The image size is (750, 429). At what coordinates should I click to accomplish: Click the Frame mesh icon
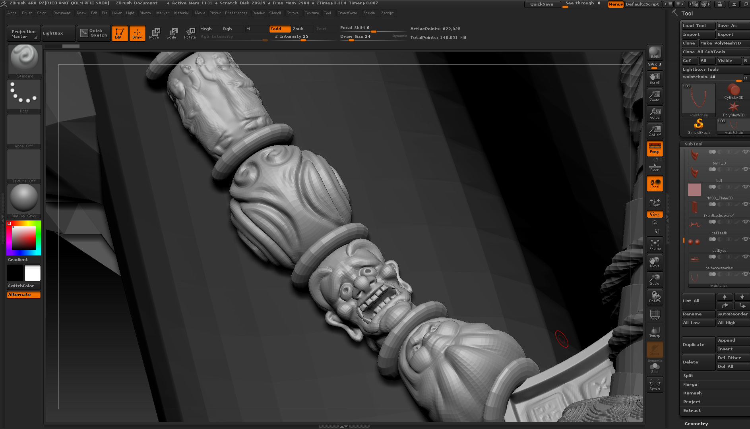coord(655,245)
